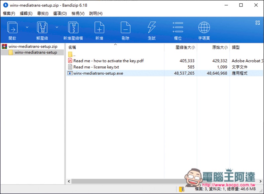Click the 405,333 compressed size cell
This screenshot has width=264, height=194.
[187, 61]
